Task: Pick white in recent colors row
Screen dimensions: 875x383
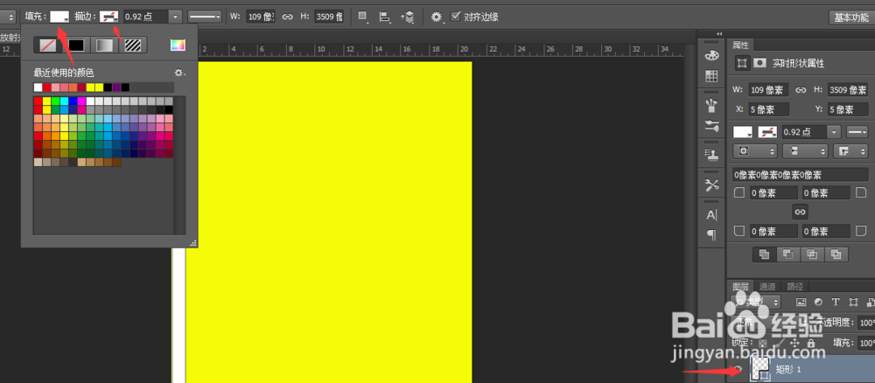Action: tap(38, 87)
